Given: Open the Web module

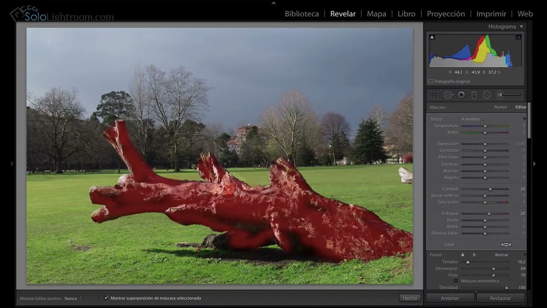Looking at the screenshot, I should pos(525,14).
